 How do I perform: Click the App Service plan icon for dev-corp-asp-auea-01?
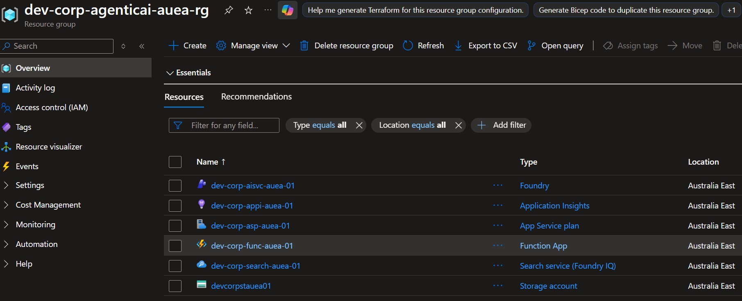201,224
